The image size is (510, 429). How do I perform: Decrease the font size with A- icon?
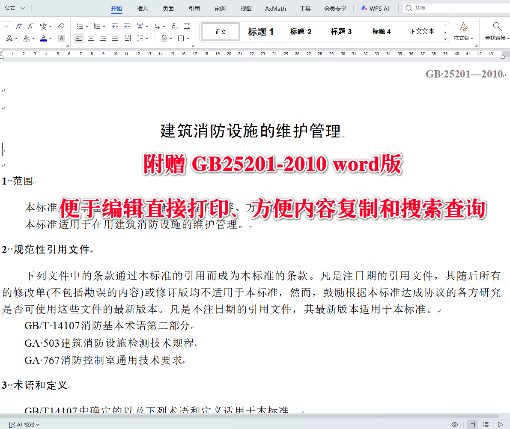31,26
